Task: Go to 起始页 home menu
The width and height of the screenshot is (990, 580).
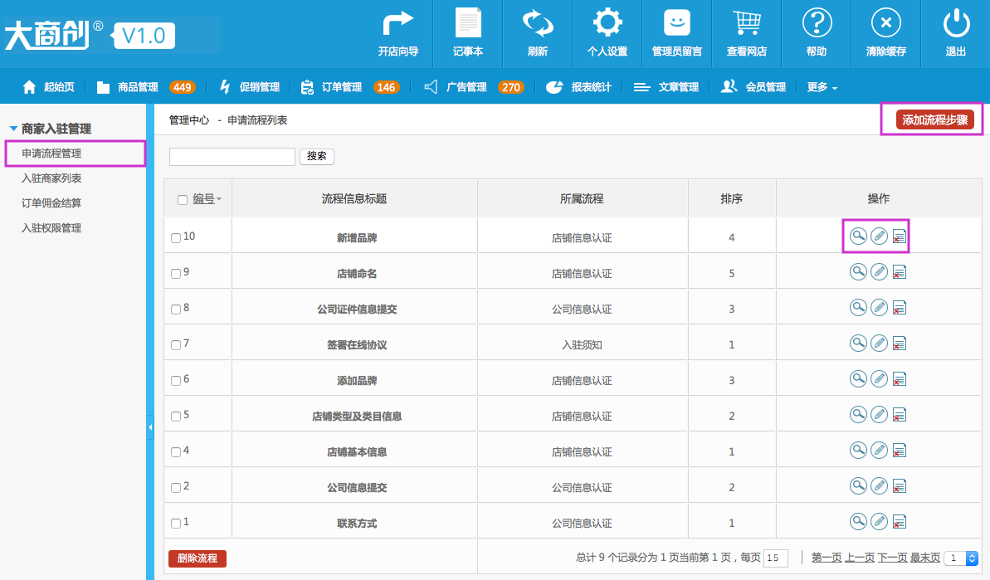Action: click(x=49, y=87)
